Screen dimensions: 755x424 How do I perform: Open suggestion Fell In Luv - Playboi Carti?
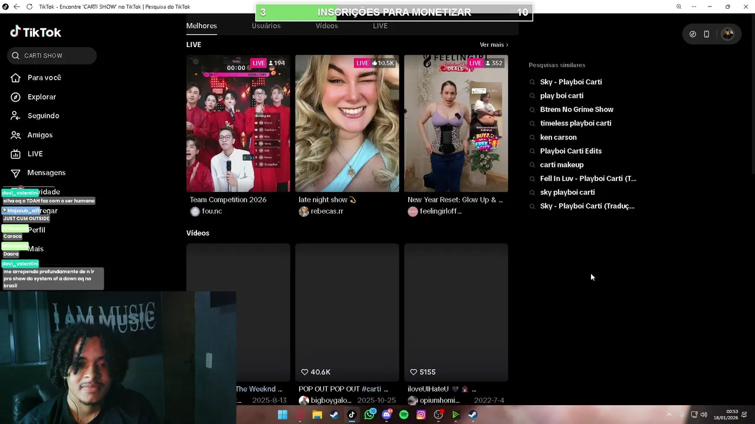click(587, 178)
